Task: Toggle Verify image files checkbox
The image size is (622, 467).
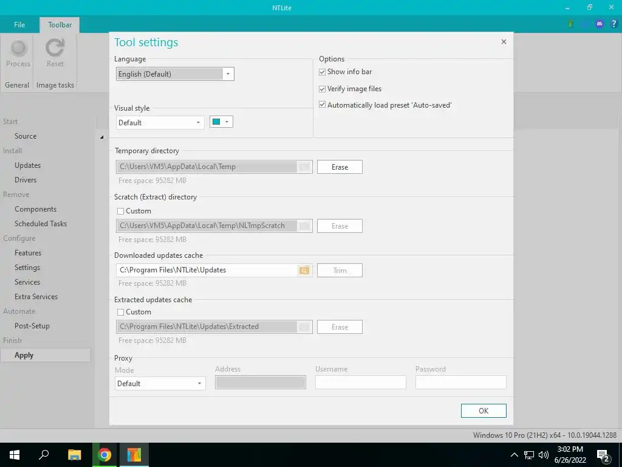Action: 322,89
